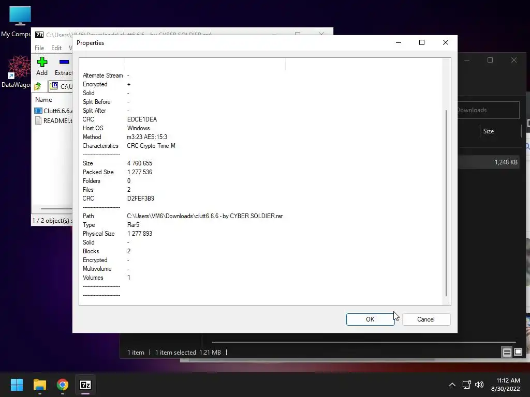This screenshot has height=397, width=530.
Task: Open File Explorer from the taskbar
Action: click(39, 385)
